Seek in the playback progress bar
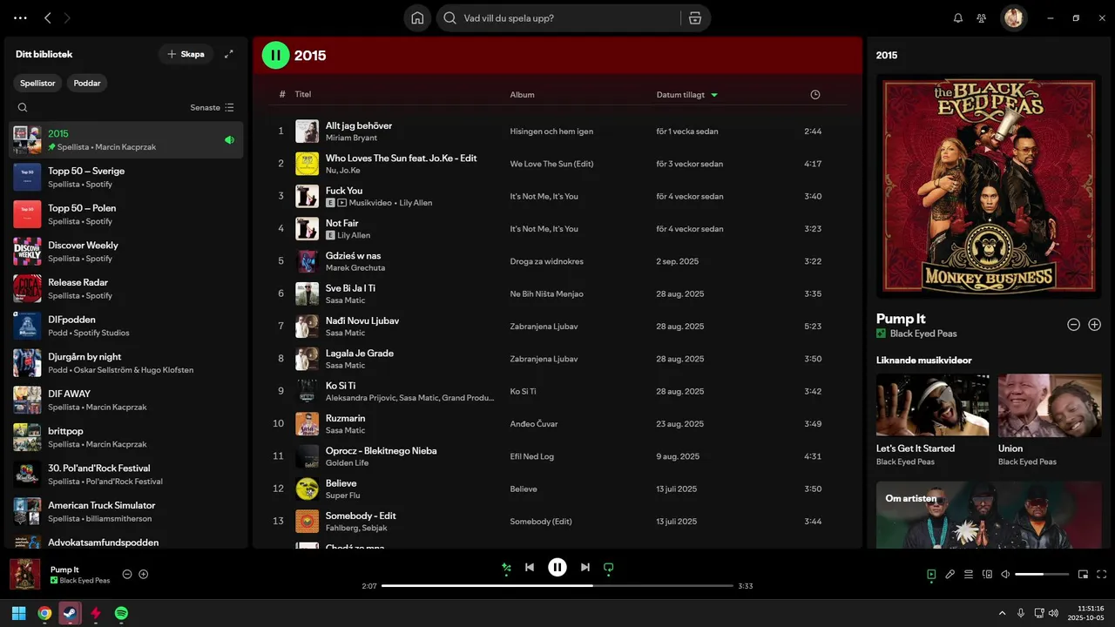This screenshot has height=627, width=1115. pyautogui.click(x=557, y=586)
